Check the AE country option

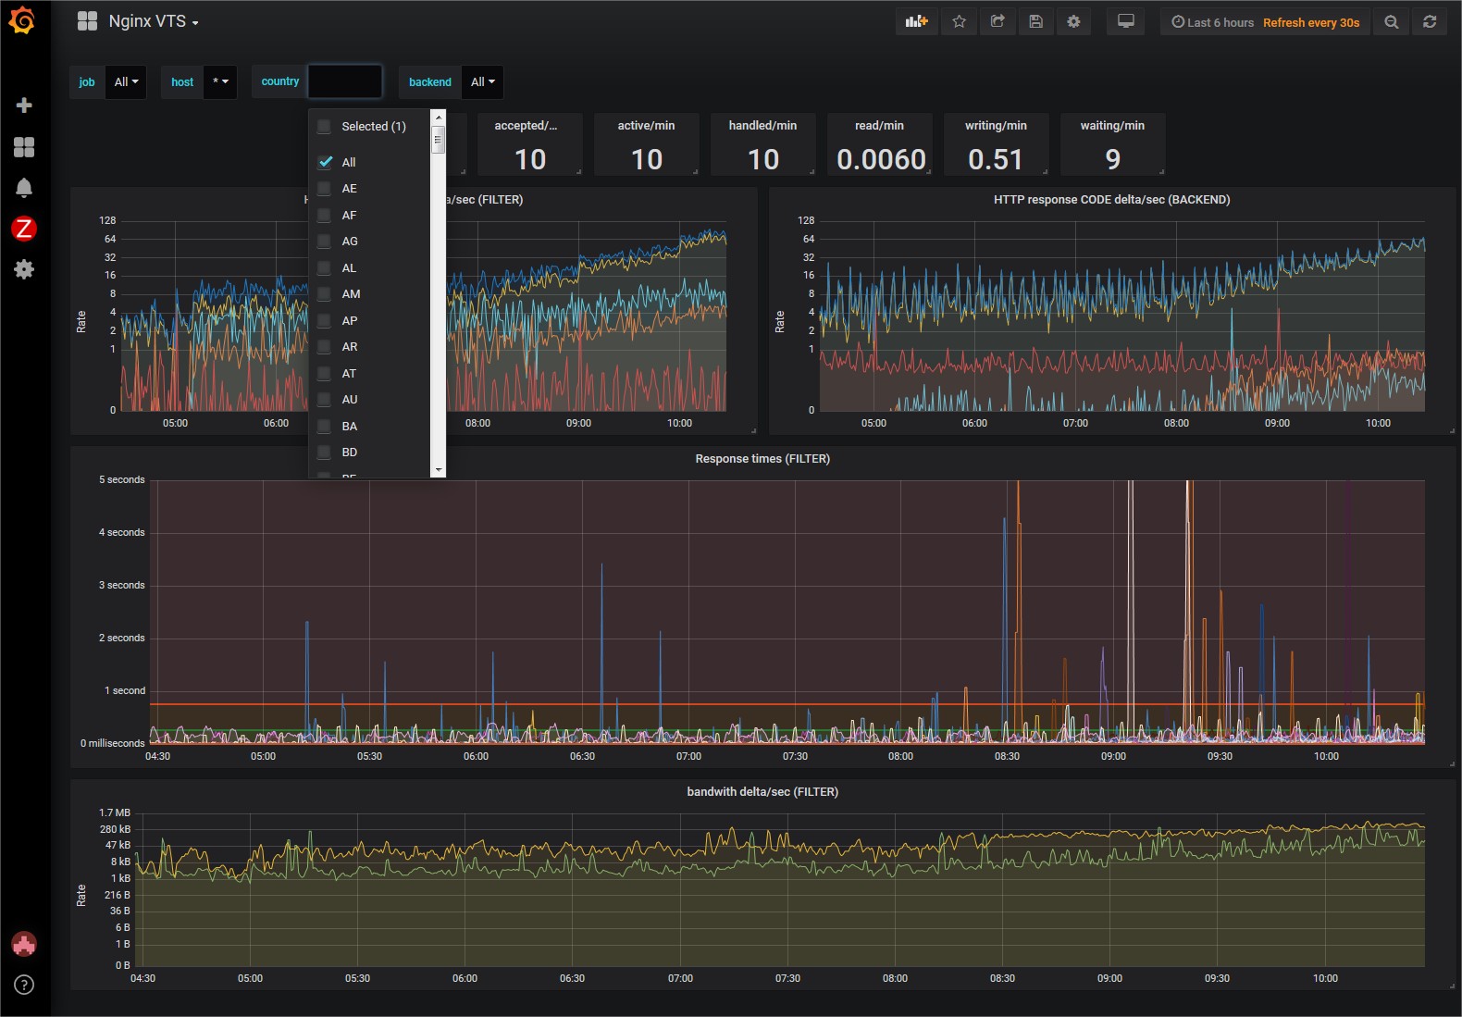click(x=325, y=189)
